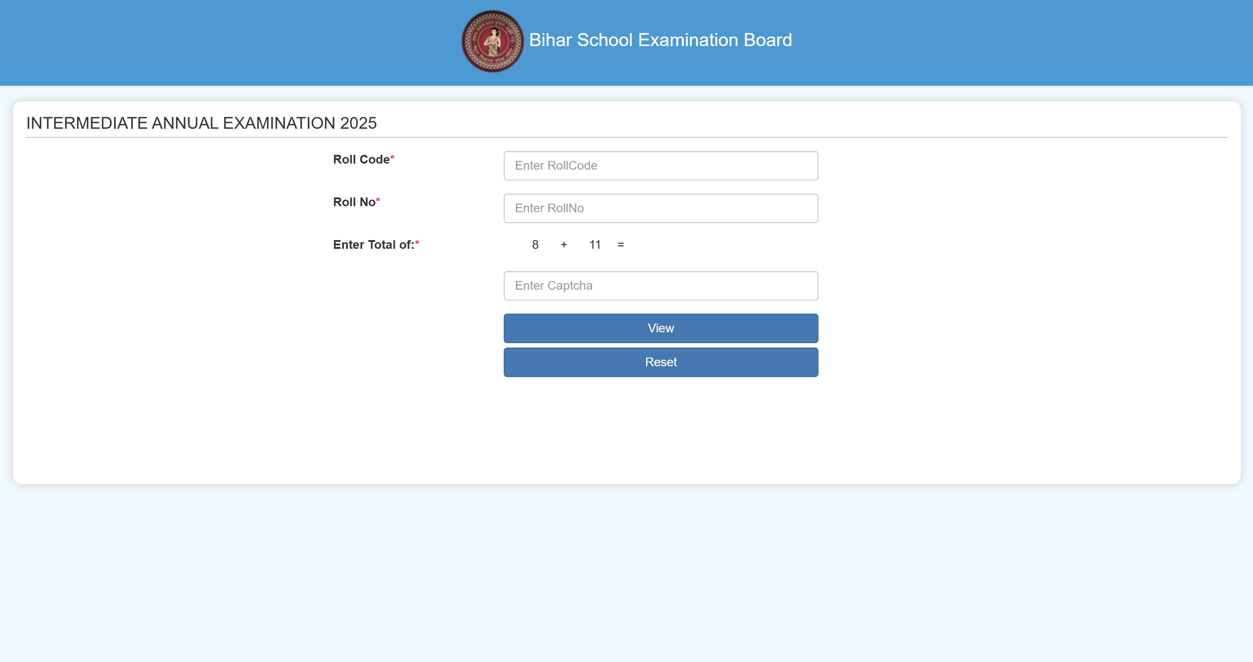Viewport: 1253px width, 662px height.
Task: Click the Roll No label
Action: coord(354,202)
